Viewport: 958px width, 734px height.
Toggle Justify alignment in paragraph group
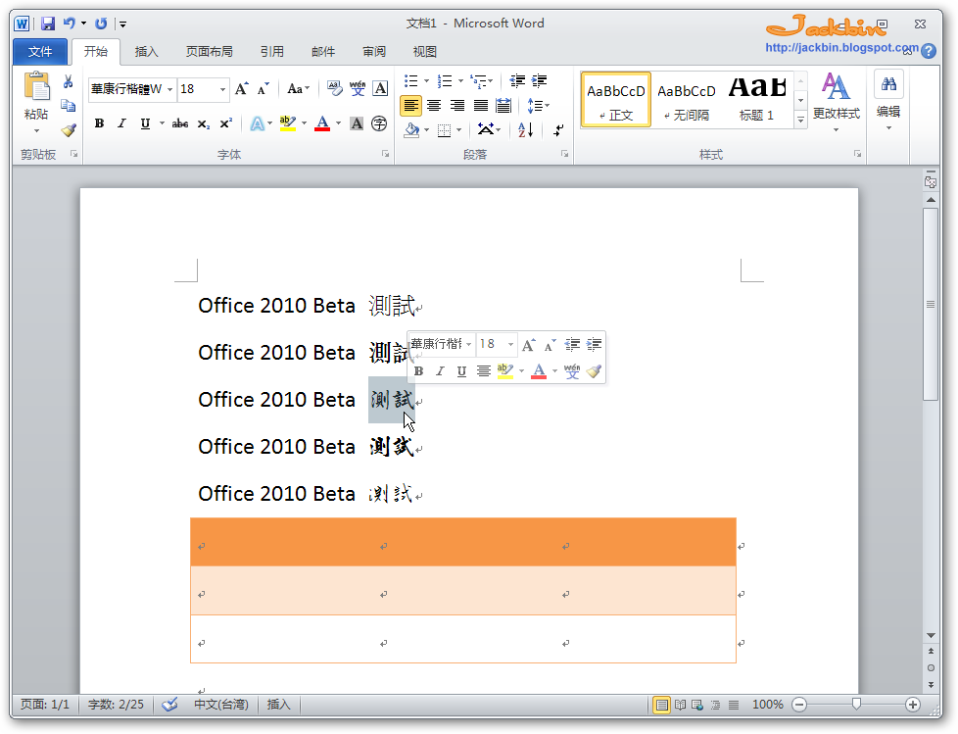click(481, 106)
